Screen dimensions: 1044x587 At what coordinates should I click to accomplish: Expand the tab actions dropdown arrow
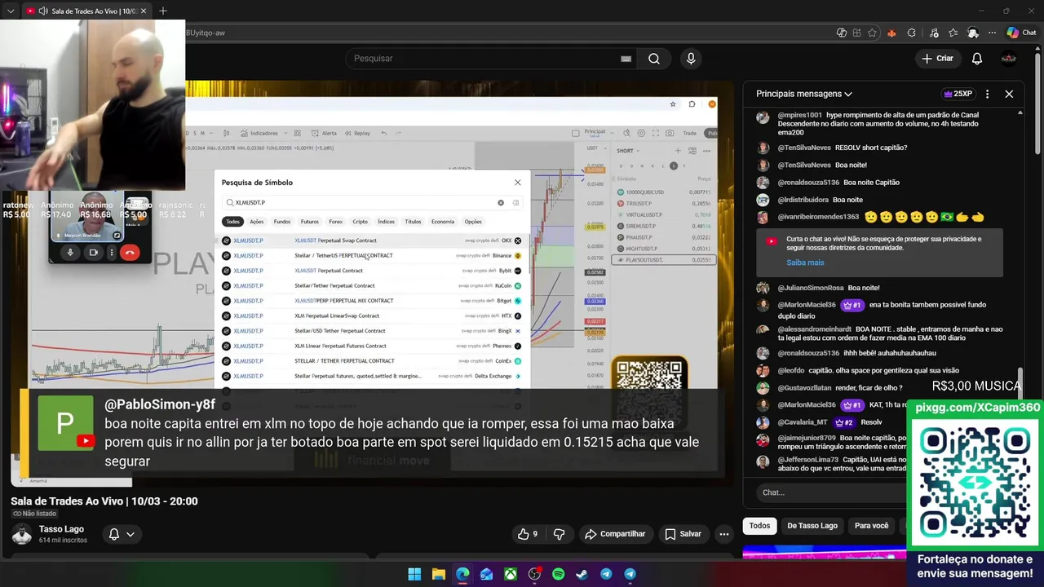pos(11,11)
